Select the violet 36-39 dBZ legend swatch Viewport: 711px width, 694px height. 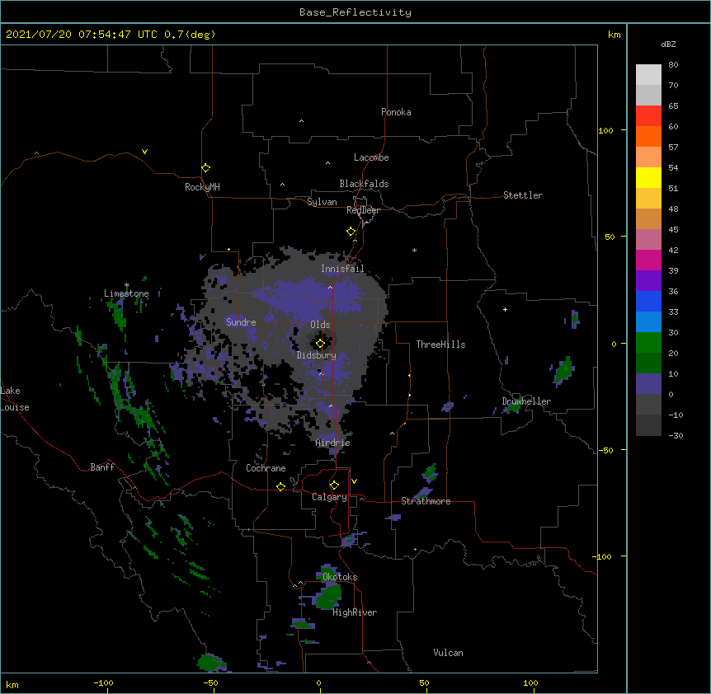click(x=648, y=281)
